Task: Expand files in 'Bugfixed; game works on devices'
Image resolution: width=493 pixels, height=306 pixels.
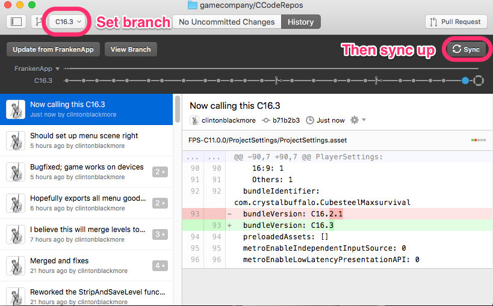Action: pos(160,172)
